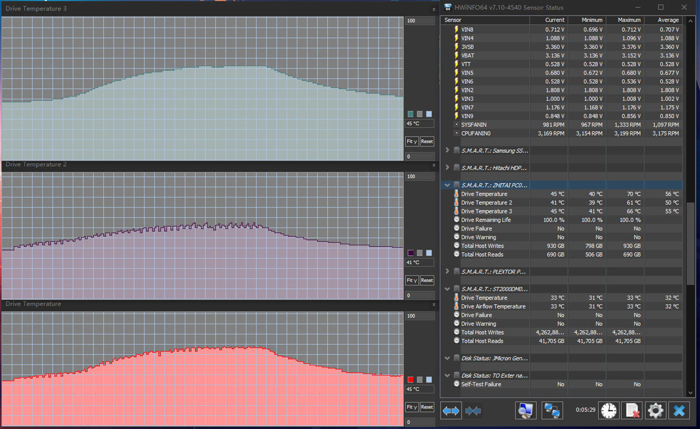
Task: Close the Drive Temperature 2 graph window
Action: click(x=434, y=165)
